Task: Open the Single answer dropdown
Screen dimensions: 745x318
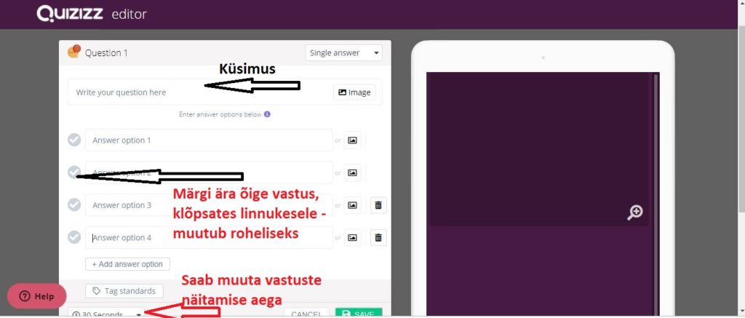Action: [x=343, y=53]
